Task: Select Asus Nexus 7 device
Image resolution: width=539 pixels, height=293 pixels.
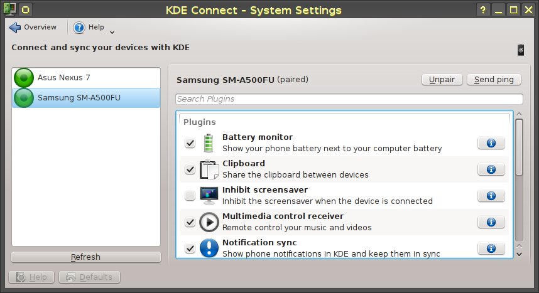Action: point(86,78)
